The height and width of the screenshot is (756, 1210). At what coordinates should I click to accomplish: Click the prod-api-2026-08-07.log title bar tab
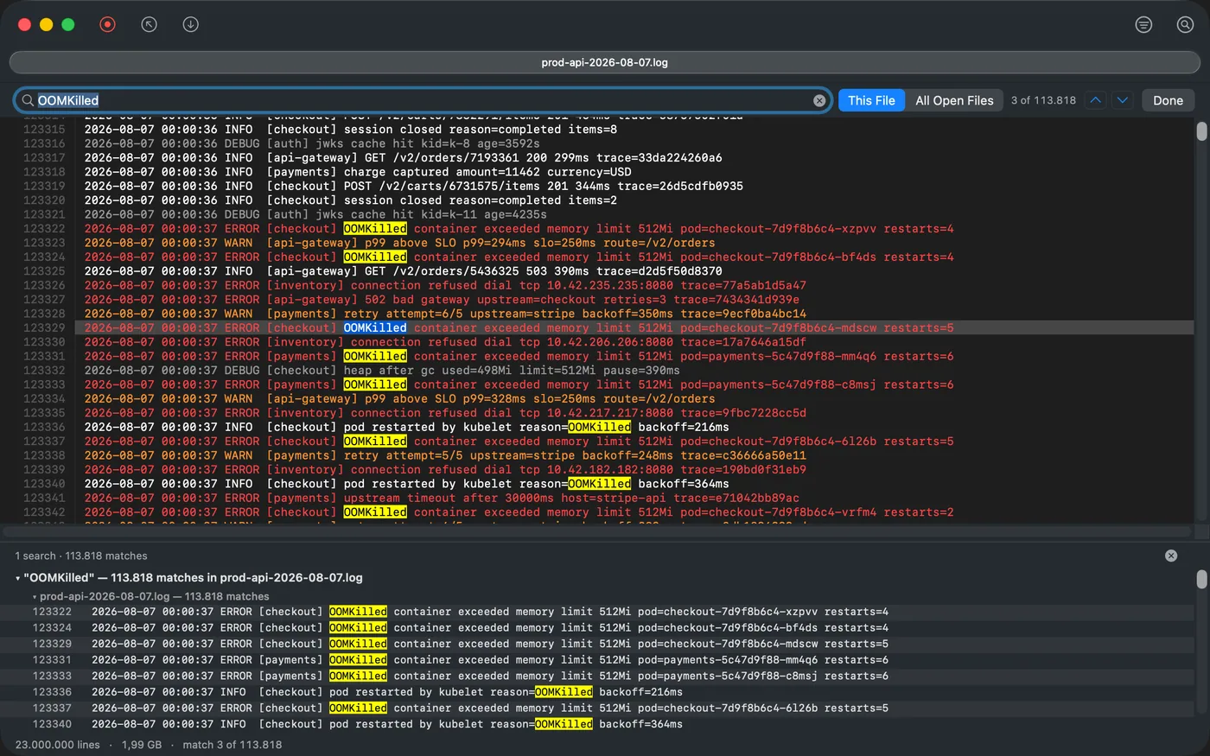pyautogui.click(x=604, y=62)
